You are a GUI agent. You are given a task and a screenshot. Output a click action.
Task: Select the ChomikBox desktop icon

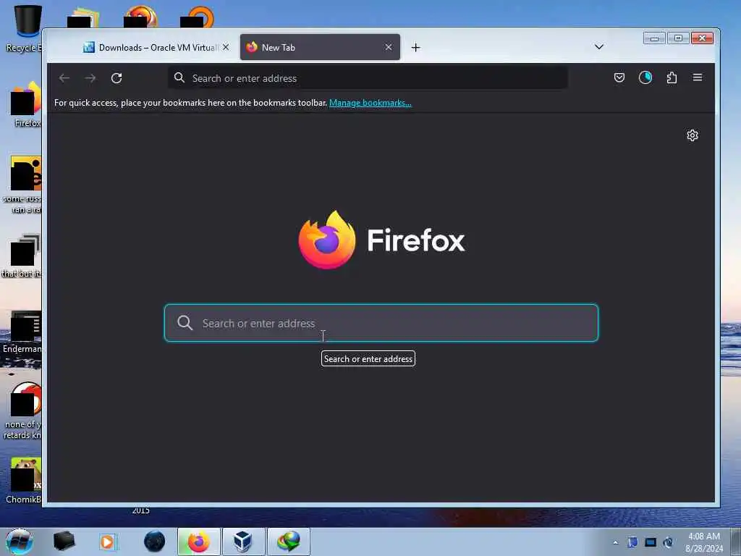click(x=24, y=480)
